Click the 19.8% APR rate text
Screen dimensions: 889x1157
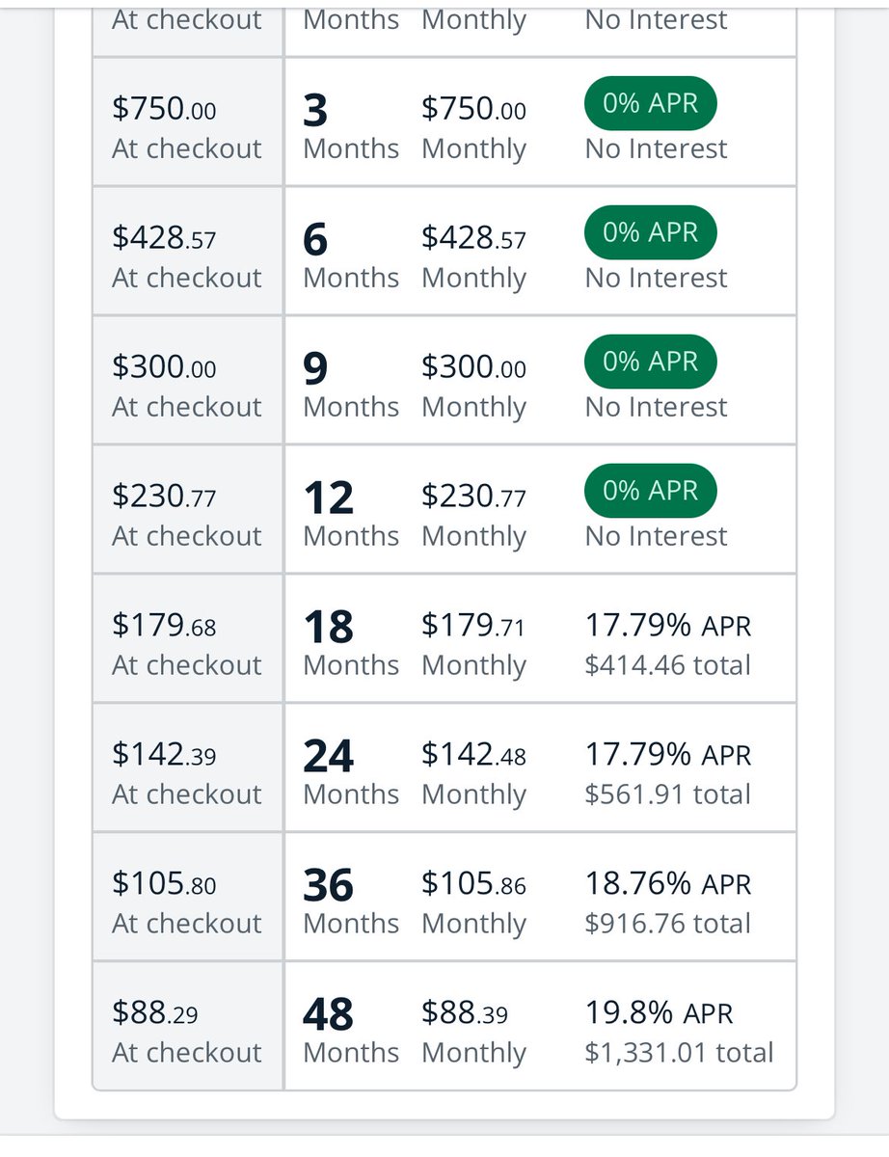[x=660, y=1013]
